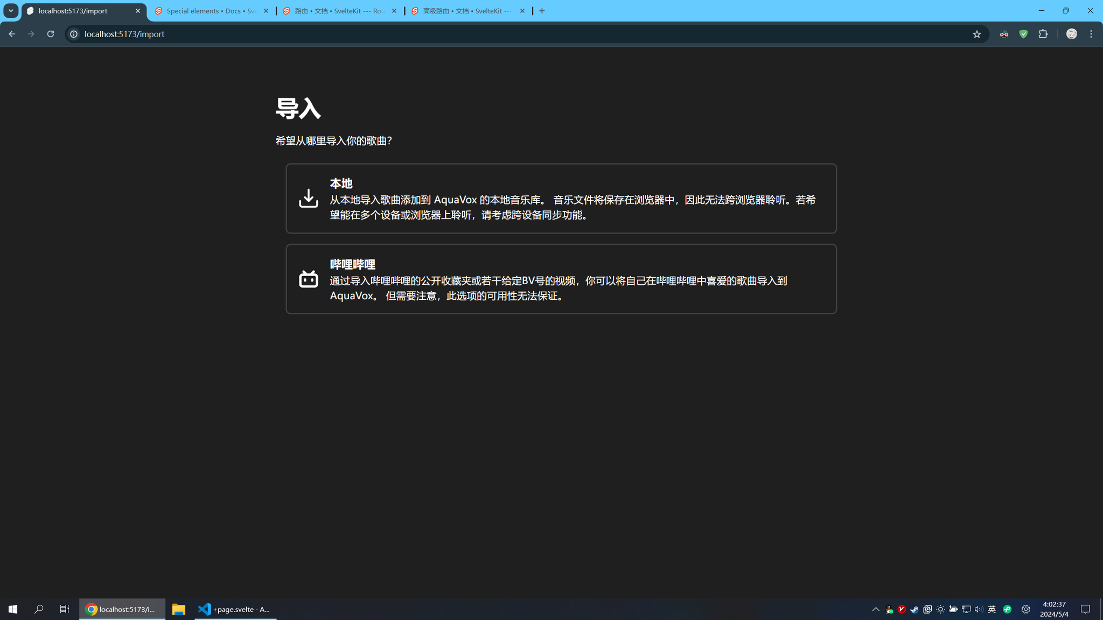The width and height of the screenshot is (1103, 620).
Task: Bookmark this page with the star icon
Action: [x=976, y=34]
